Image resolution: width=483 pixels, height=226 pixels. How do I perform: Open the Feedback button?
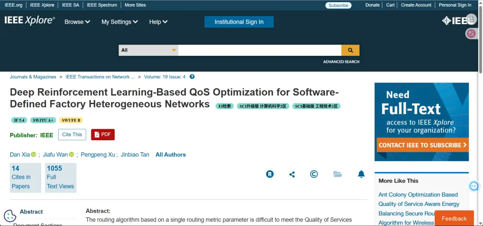pos(454,218)
